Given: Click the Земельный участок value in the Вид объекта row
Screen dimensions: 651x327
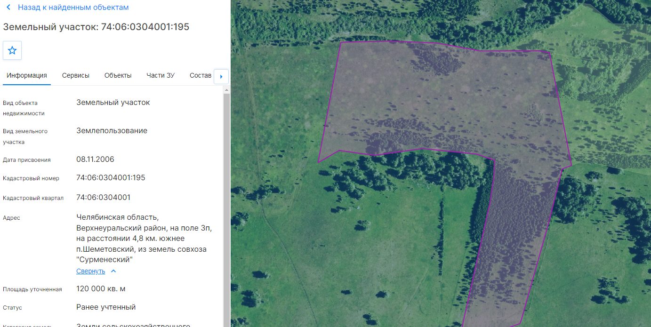Looking at the screenshot, I should point(113,103).
